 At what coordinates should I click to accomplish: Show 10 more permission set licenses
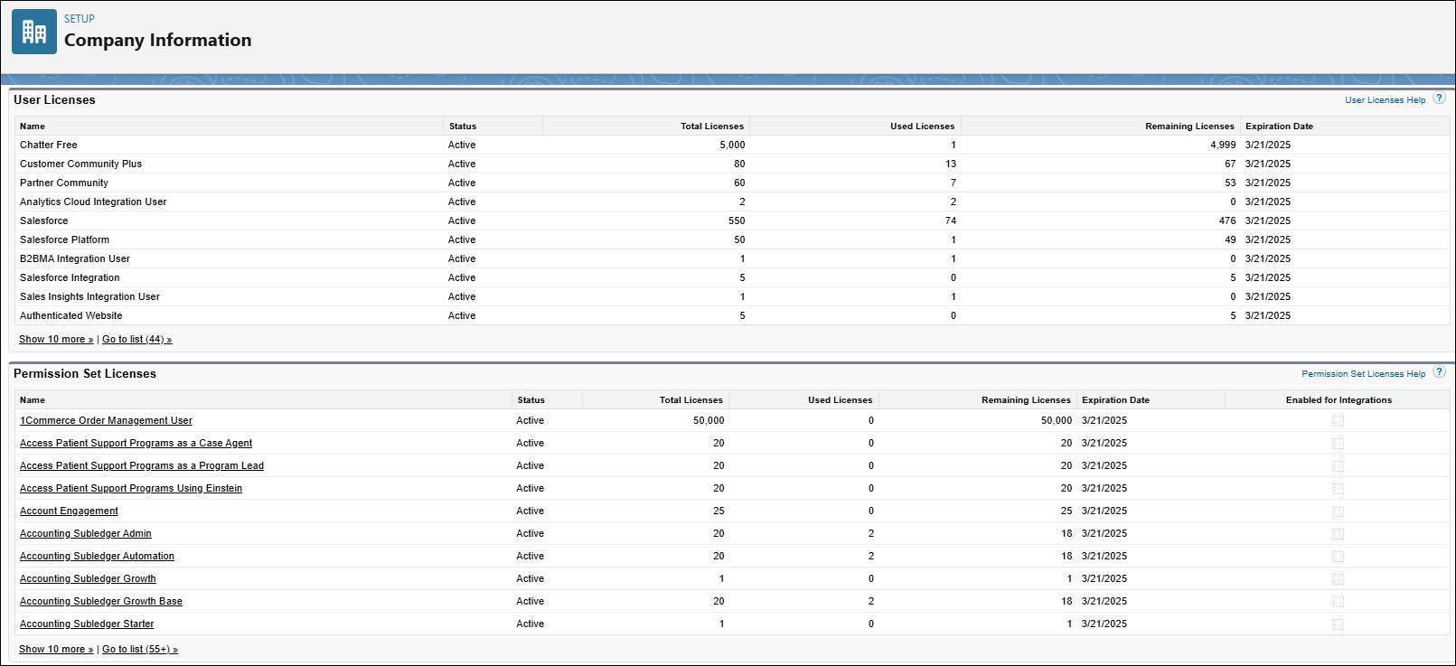coord(56,649)
